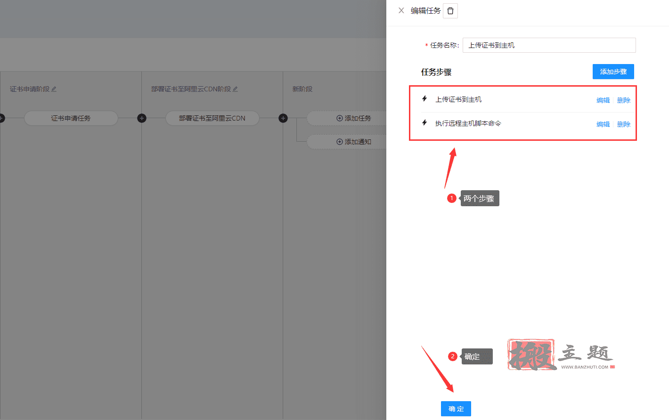Screen dimensions: 669x420
Task: Delete task using the trash can icon
Action: [450, 11]
